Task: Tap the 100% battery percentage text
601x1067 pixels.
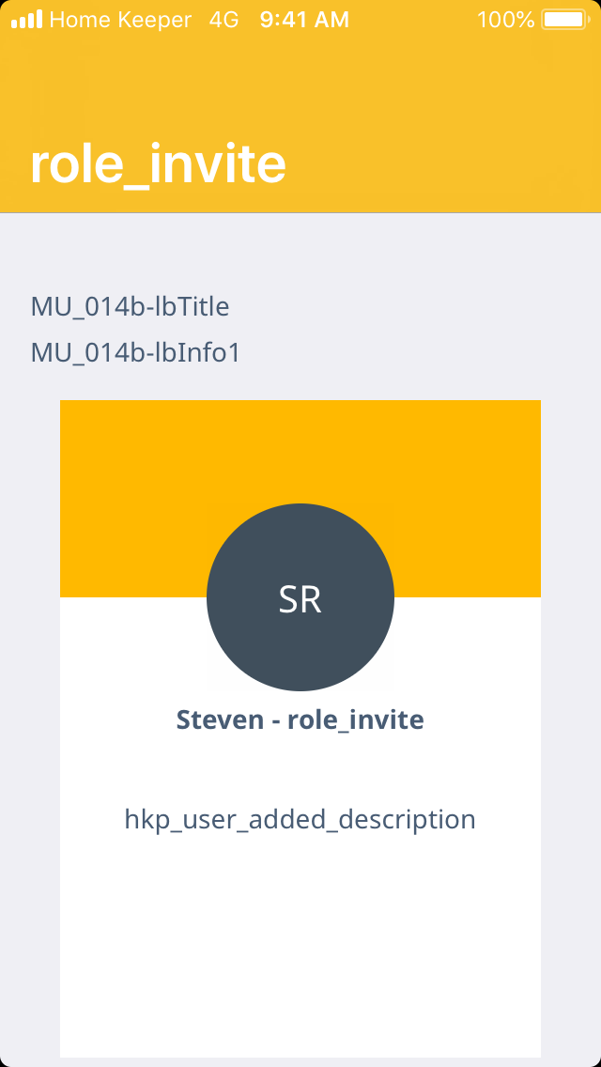Action: tap(505, 19)
